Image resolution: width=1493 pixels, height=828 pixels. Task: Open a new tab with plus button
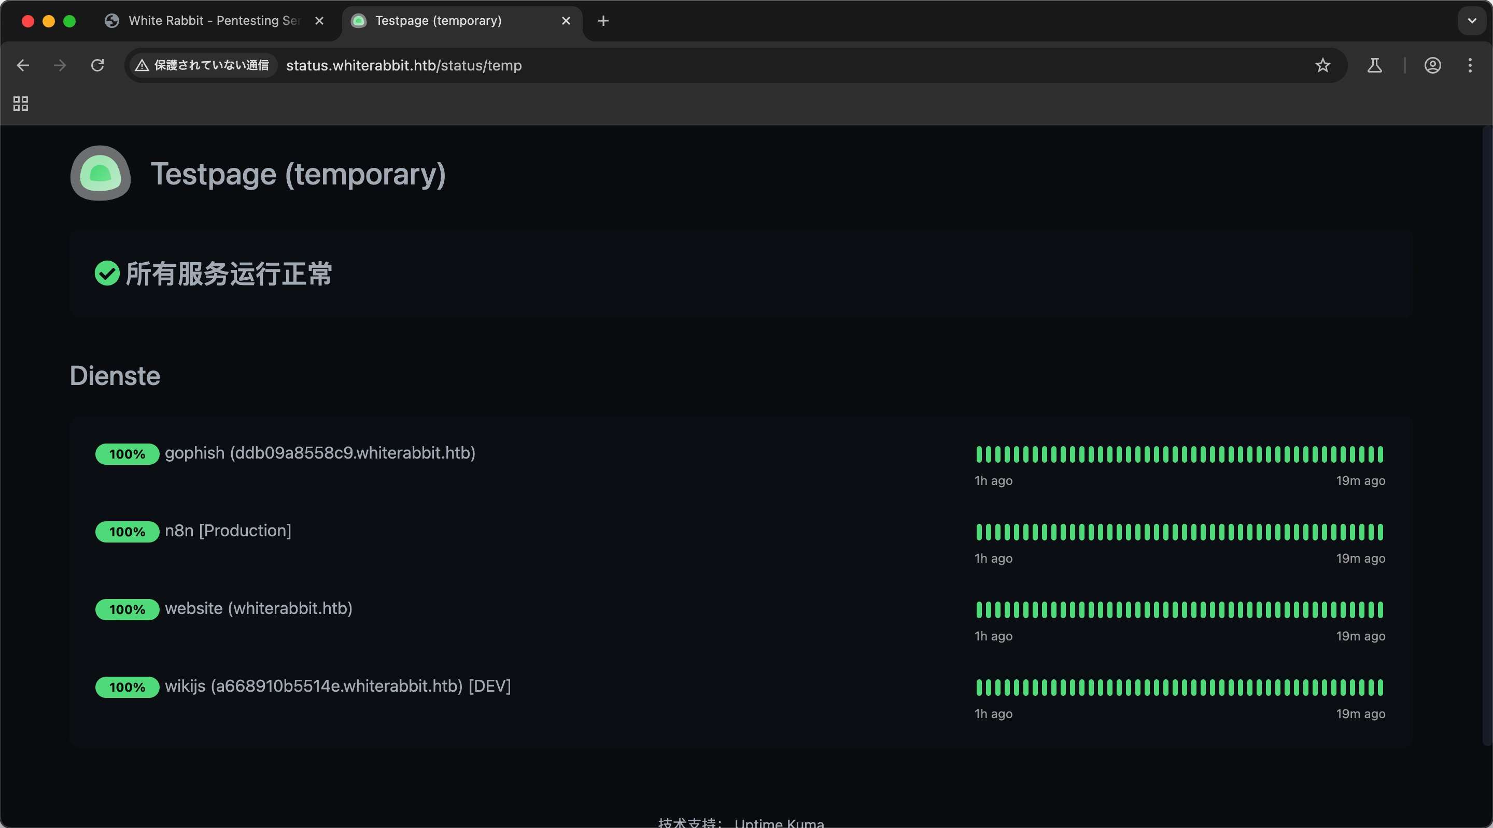click(603, 21)
